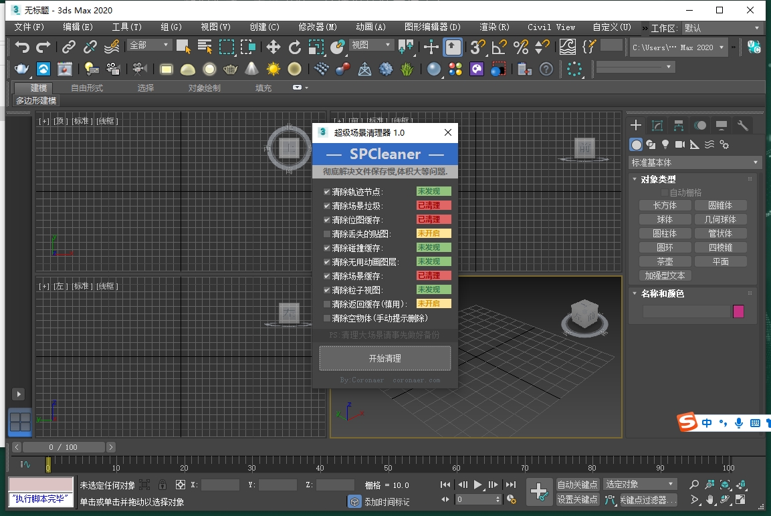Click the Undo arrow icon
The width and height of the screenshot is (771, 516).
(22, 47)
